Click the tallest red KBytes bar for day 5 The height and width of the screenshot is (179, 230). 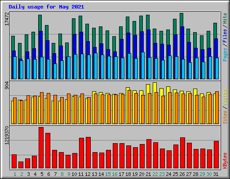click(x=41, y=148)
